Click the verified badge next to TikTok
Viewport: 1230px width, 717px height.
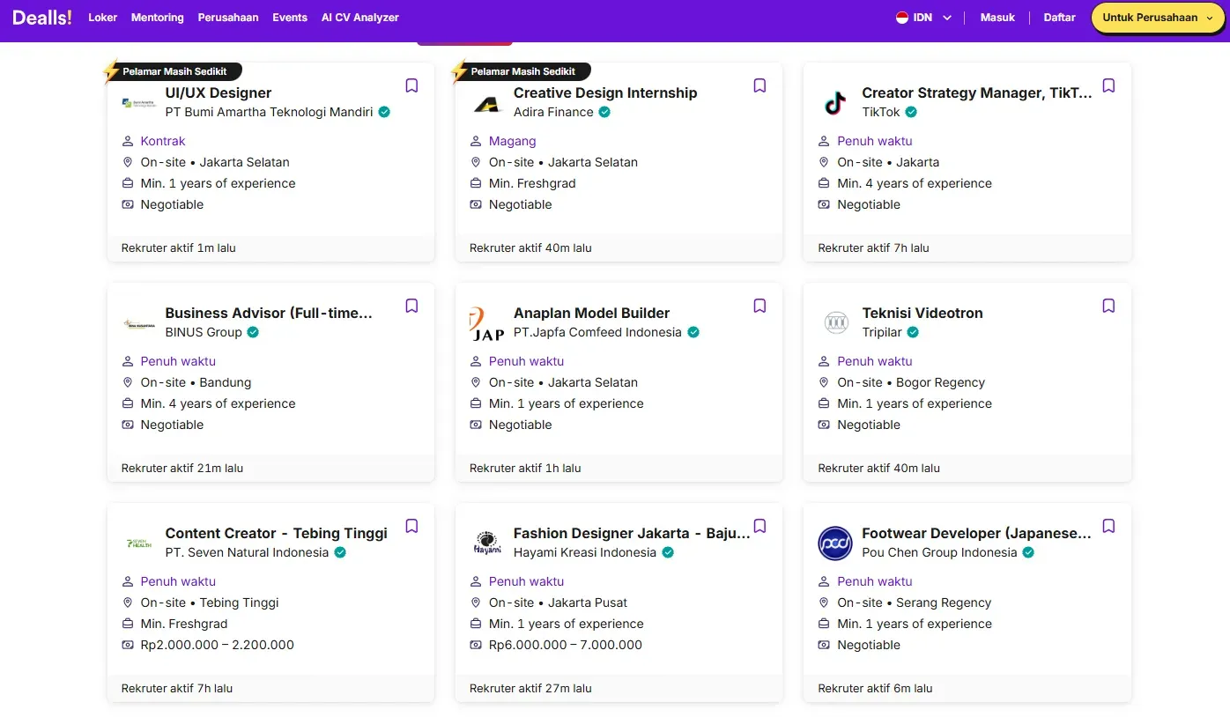coord(911,112)
